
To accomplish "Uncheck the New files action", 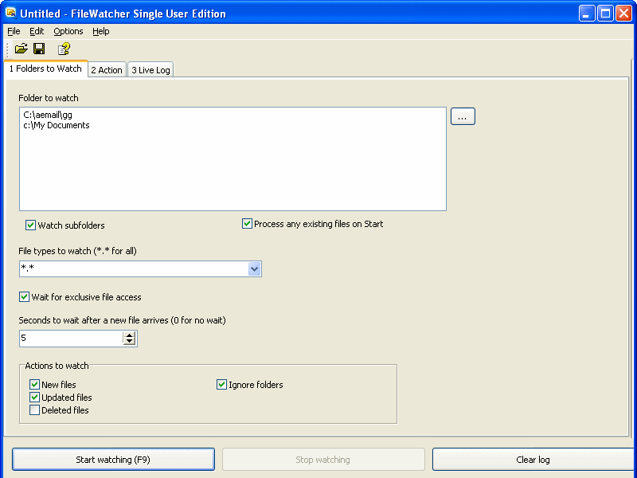I will click(x=34, y=384).
